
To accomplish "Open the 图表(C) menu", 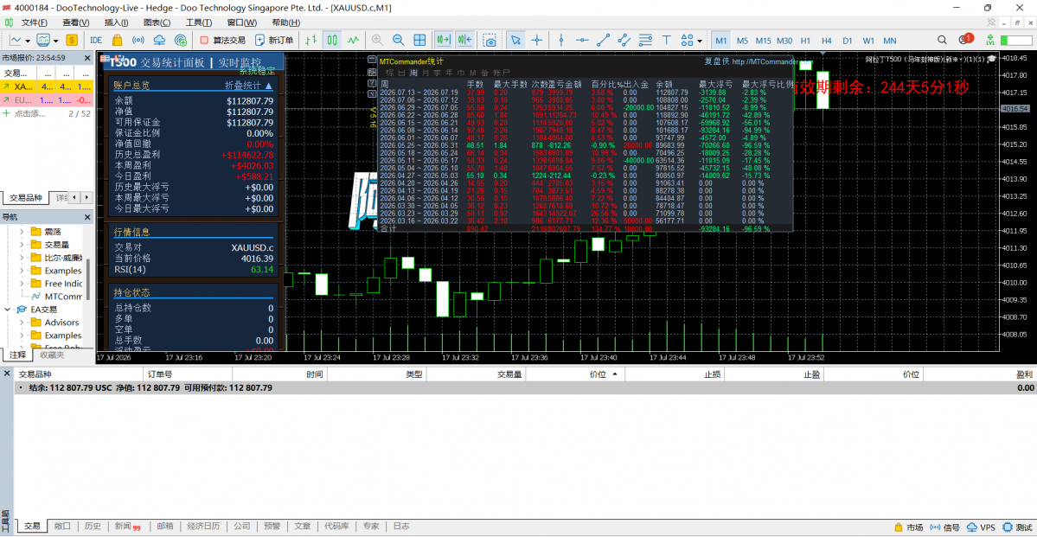I will pos(153,22).
